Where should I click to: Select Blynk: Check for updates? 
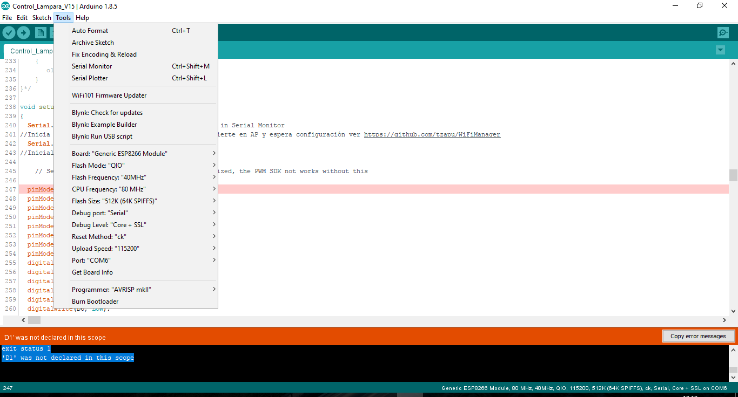[136, 113]
